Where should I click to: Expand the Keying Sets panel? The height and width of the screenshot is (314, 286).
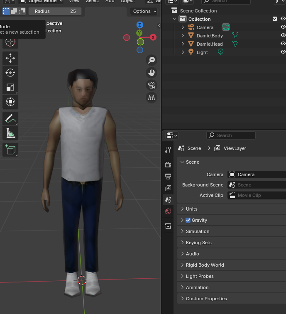point(232,243)
